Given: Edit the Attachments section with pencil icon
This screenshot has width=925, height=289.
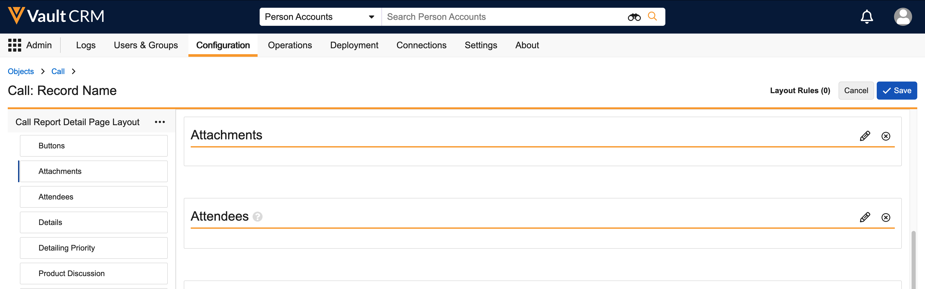Looking at the screenshot, I should pos(865,136).
